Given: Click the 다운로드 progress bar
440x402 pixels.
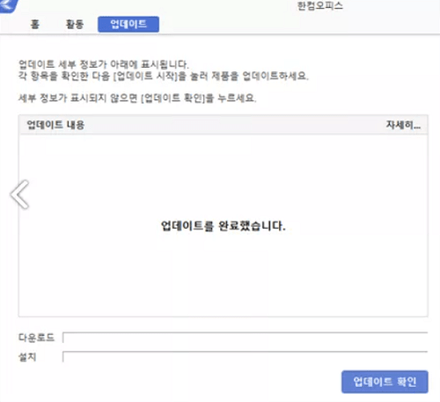Looking at the screenshot, I should click(x=246, y=338).
